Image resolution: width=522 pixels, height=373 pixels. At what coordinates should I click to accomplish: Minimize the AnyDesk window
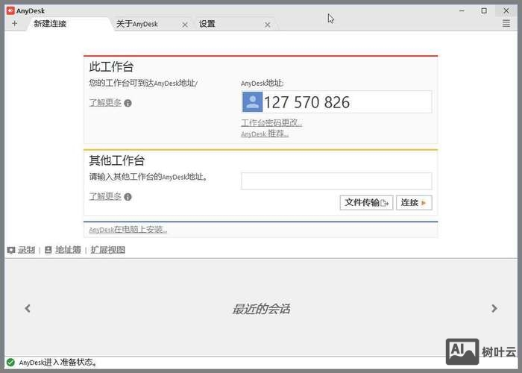coord(462,10)
